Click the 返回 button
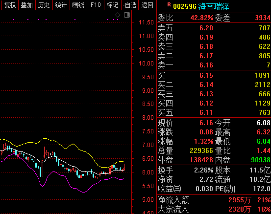 pos(147,5)
